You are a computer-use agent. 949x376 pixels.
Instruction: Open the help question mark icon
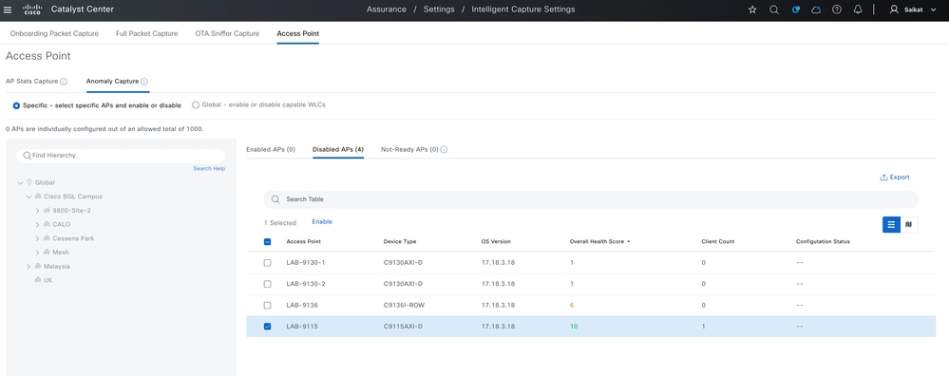point(837,9)
